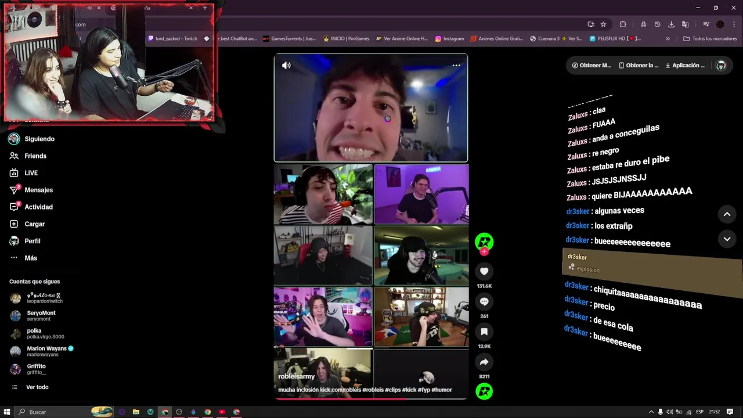Click the video progress bar at the bottom
The width and height of the screenshot is (743, 418).
371,398
